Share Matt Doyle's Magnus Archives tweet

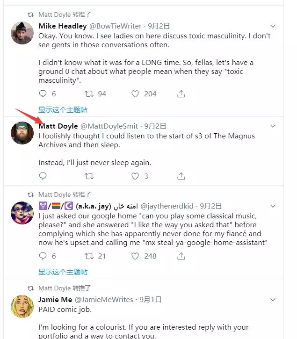(181, 176)
